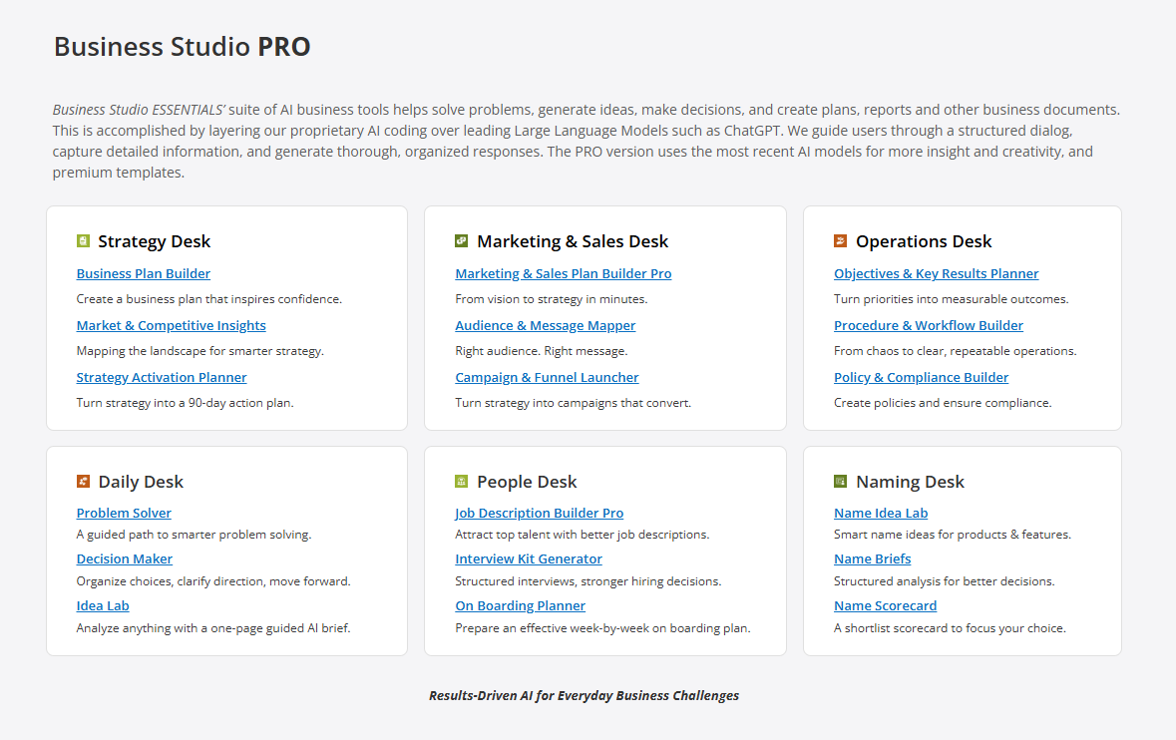
Task: Open Market & Competitive Insights
Action: (172, 325)
